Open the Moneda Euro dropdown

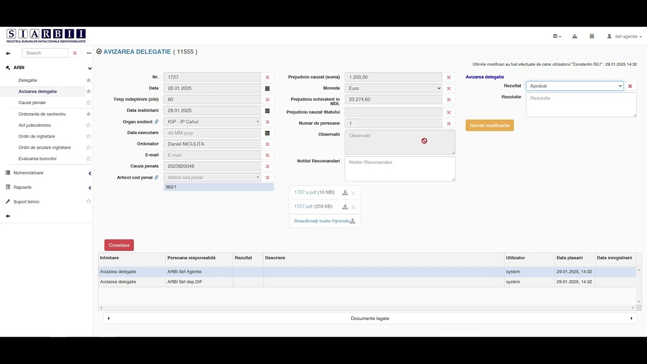[393, 88]
